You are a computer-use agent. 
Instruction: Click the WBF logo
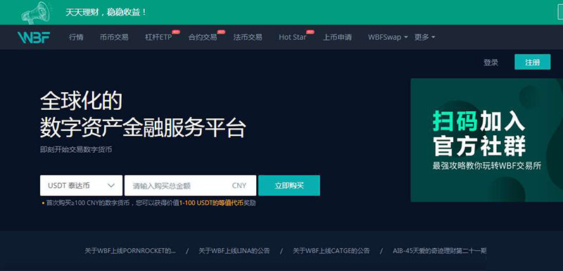click(x=34, y=37)
